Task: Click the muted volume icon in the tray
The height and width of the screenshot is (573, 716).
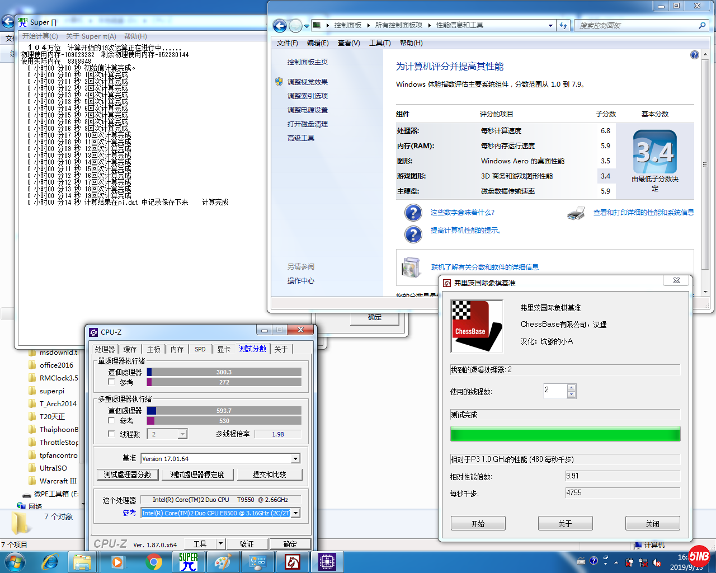Action: click(x=657, y=562)
